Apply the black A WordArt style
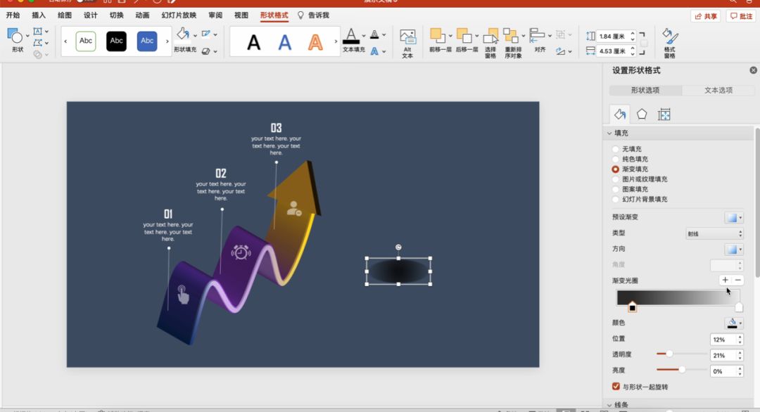 click(253, 43)
